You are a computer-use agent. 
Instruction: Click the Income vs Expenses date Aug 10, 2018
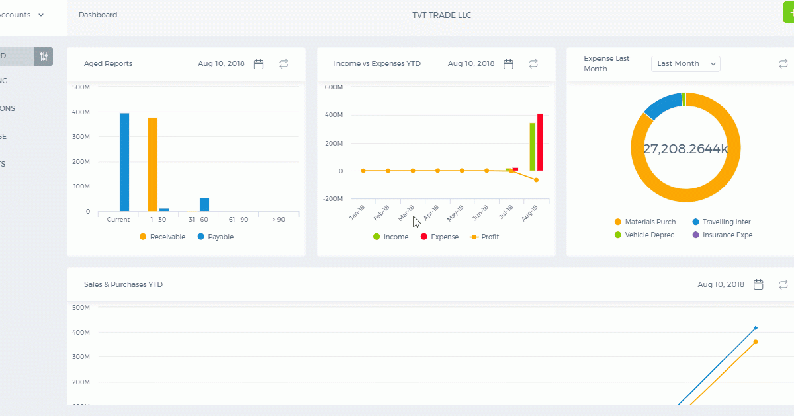click(x=471, y=64)
